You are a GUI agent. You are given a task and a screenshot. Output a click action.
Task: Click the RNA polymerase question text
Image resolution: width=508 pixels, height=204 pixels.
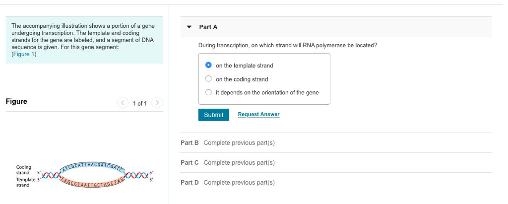[x=287, y=45]
